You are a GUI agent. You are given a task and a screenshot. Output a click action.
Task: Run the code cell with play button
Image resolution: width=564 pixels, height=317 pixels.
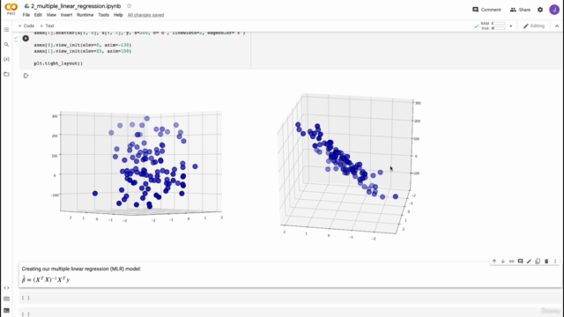[26, 39]
